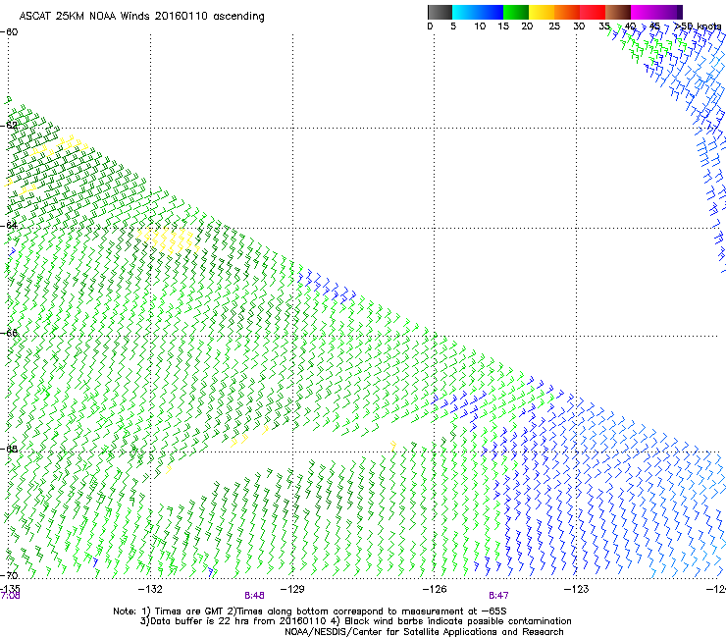Click the "-129" longitude axis label
Screen dimensions: 726x638
pos(292,589)
